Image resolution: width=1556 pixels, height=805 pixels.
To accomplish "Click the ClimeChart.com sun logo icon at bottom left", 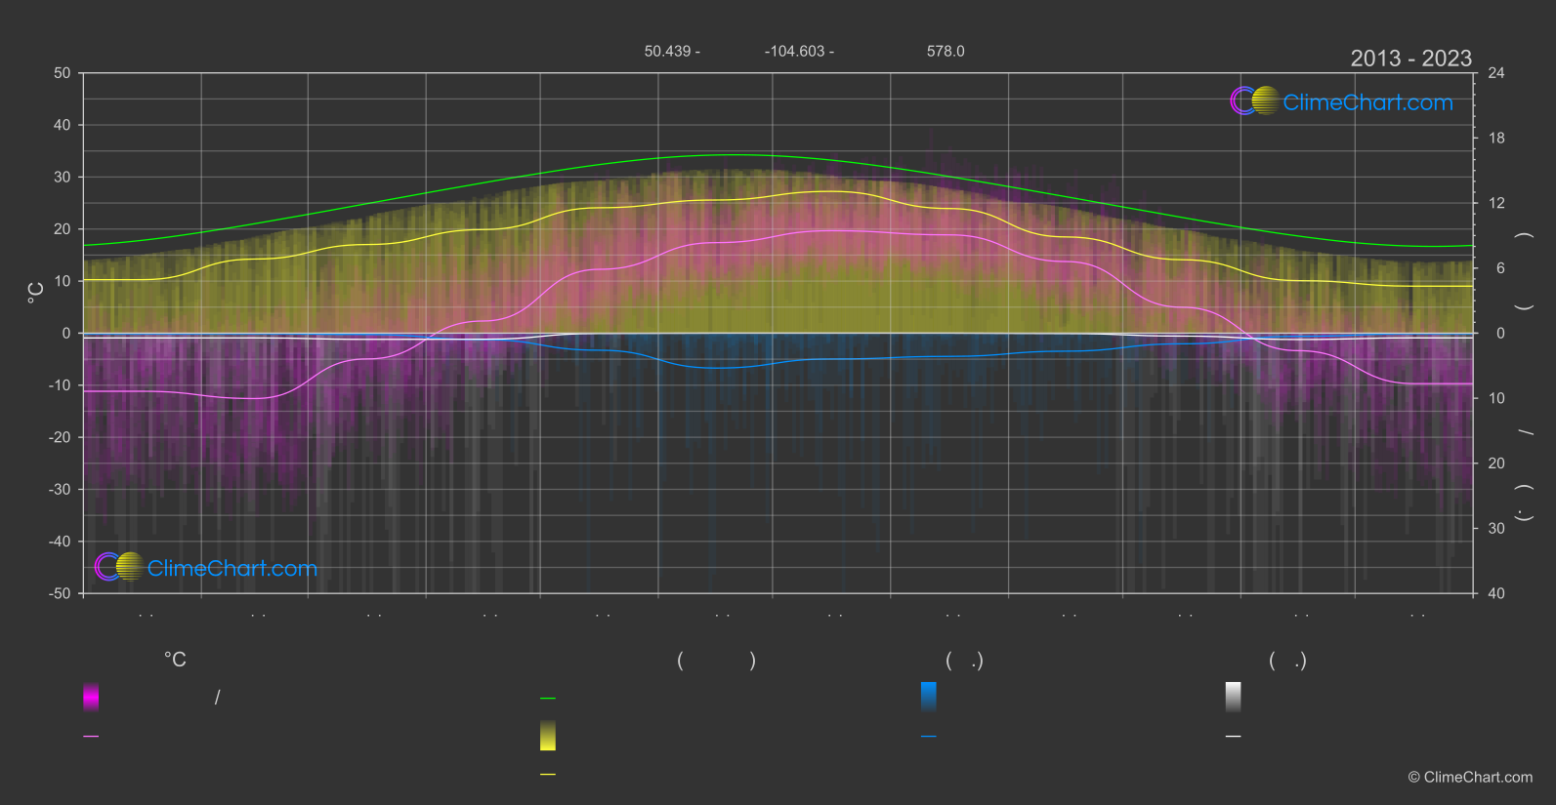I will [119, 566].
